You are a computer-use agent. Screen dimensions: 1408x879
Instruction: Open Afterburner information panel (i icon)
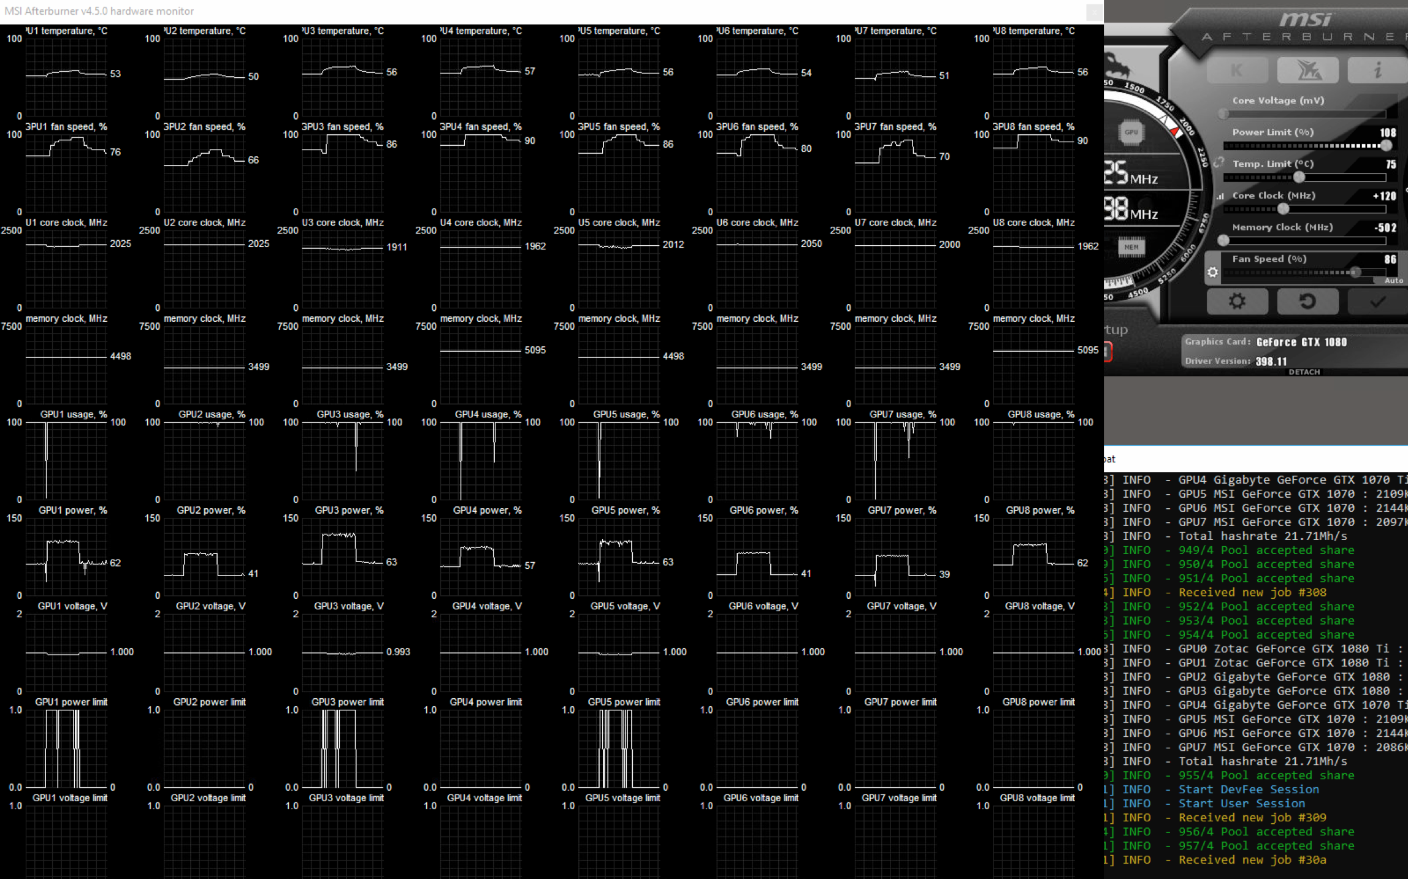1378,70
